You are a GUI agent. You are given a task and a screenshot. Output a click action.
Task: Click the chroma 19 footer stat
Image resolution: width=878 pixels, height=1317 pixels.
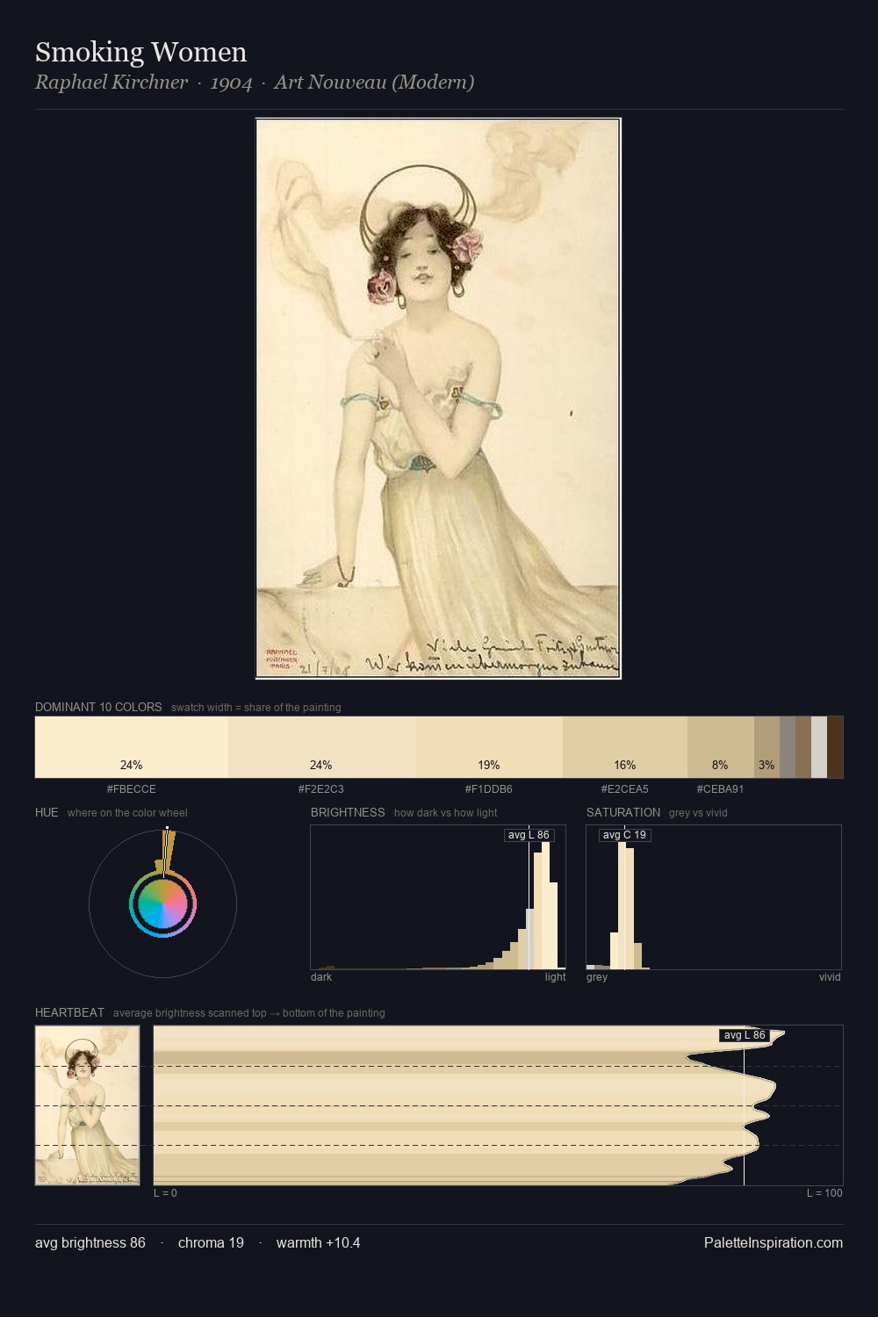pyautogui.click(x=211, y=1242)
